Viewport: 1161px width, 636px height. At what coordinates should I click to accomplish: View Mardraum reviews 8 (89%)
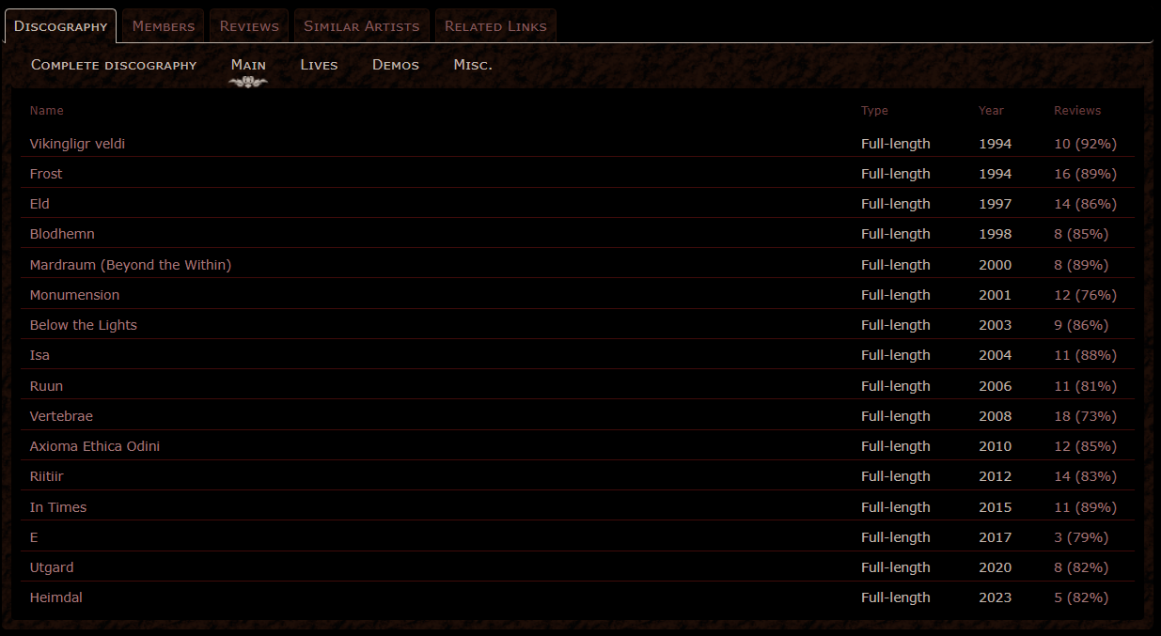(x=1081, y=265)
